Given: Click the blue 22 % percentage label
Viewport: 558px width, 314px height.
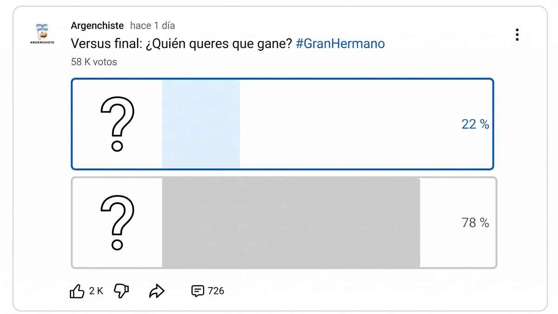Looking at the screenshot, I should (475, 124).
